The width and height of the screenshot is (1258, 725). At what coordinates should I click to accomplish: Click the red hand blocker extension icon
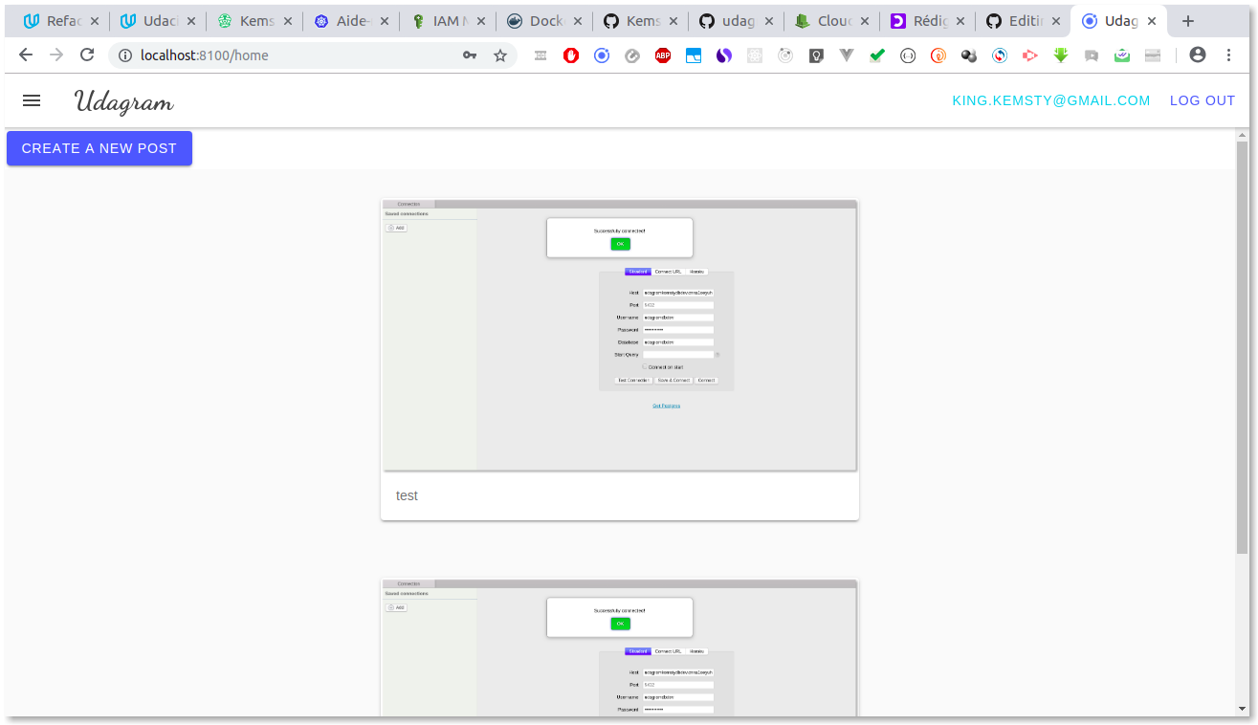point(571,55)
